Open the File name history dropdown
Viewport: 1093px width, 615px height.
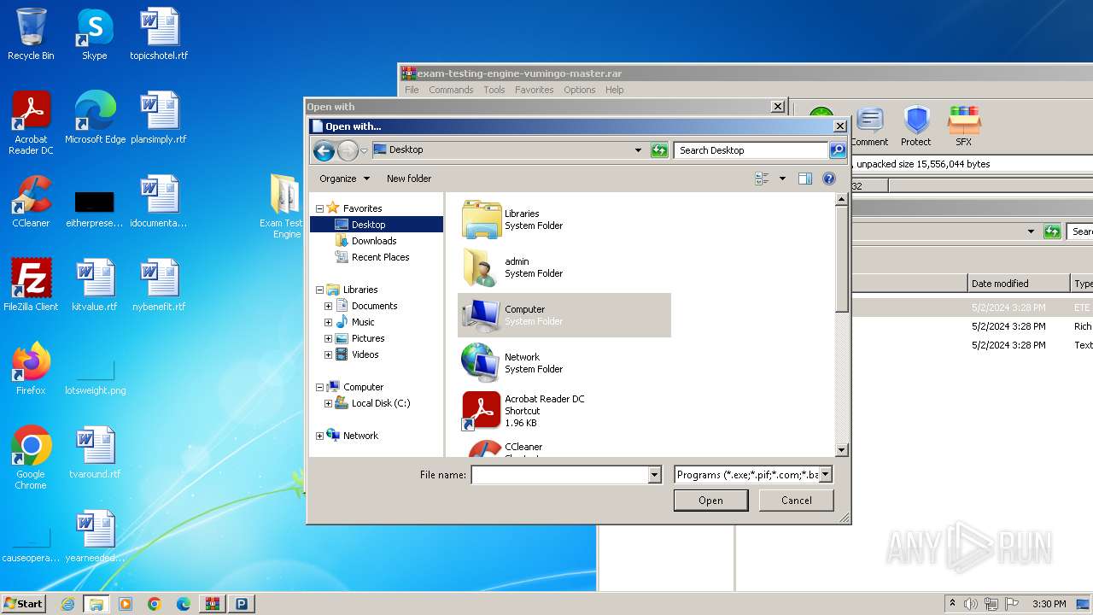(x=655, y=475)
